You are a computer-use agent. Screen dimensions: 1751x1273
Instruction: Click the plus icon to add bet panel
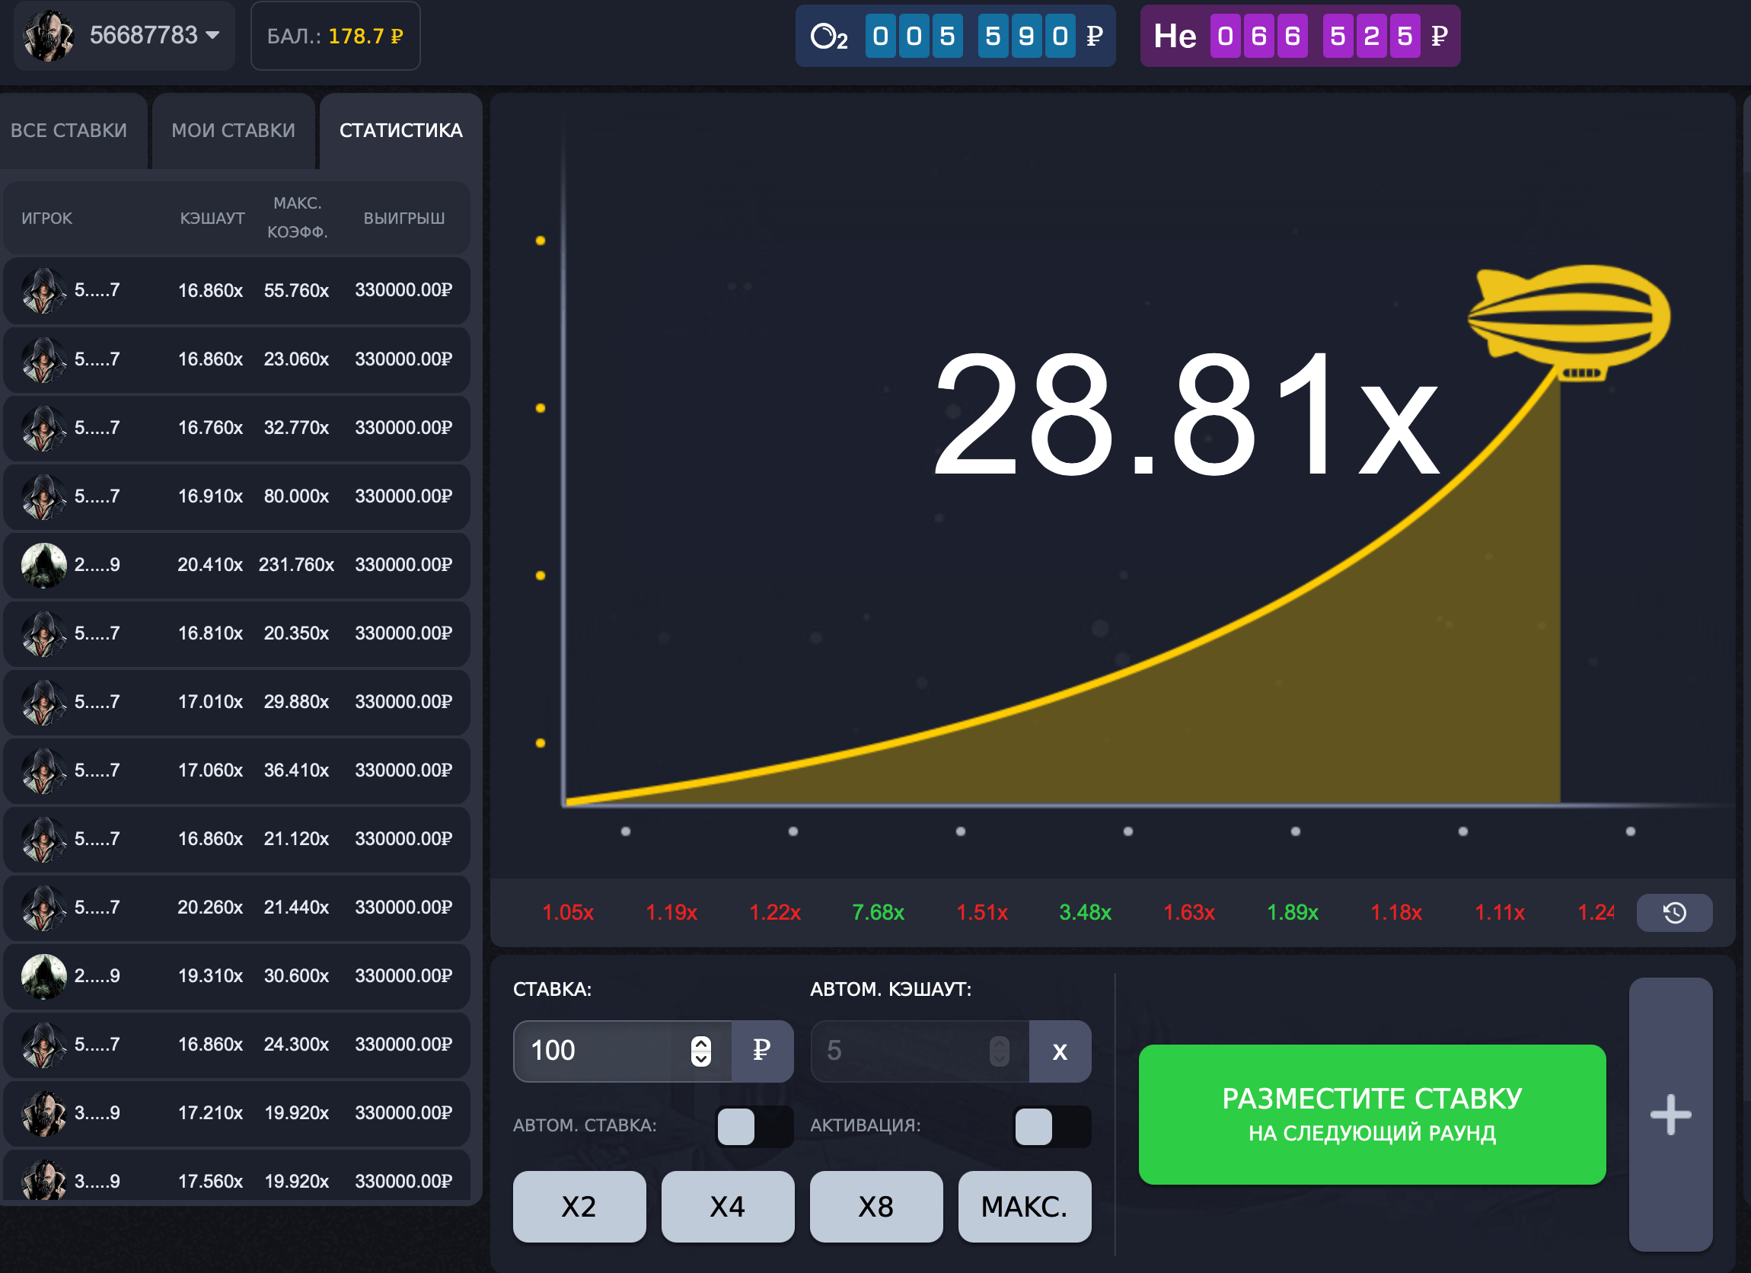pyautogui.click(x=1670, y=1114)
